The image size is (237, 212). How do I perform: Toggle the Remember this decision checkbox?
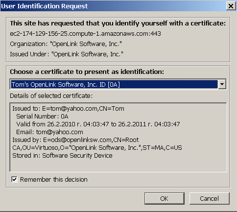click(14, 179)
